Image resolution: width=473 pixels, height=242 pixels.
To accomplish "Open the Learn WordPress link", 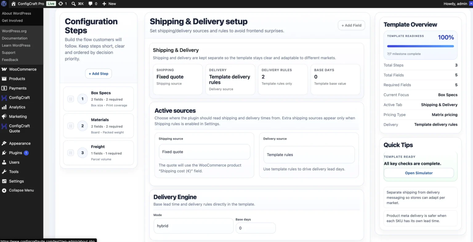I will pyautogui.click(x=16, y=45).
